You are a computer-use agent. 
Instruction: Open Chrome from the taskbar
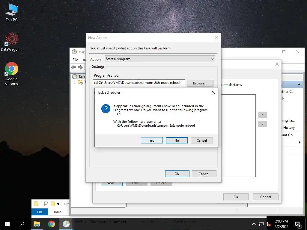tap(52, 224)
